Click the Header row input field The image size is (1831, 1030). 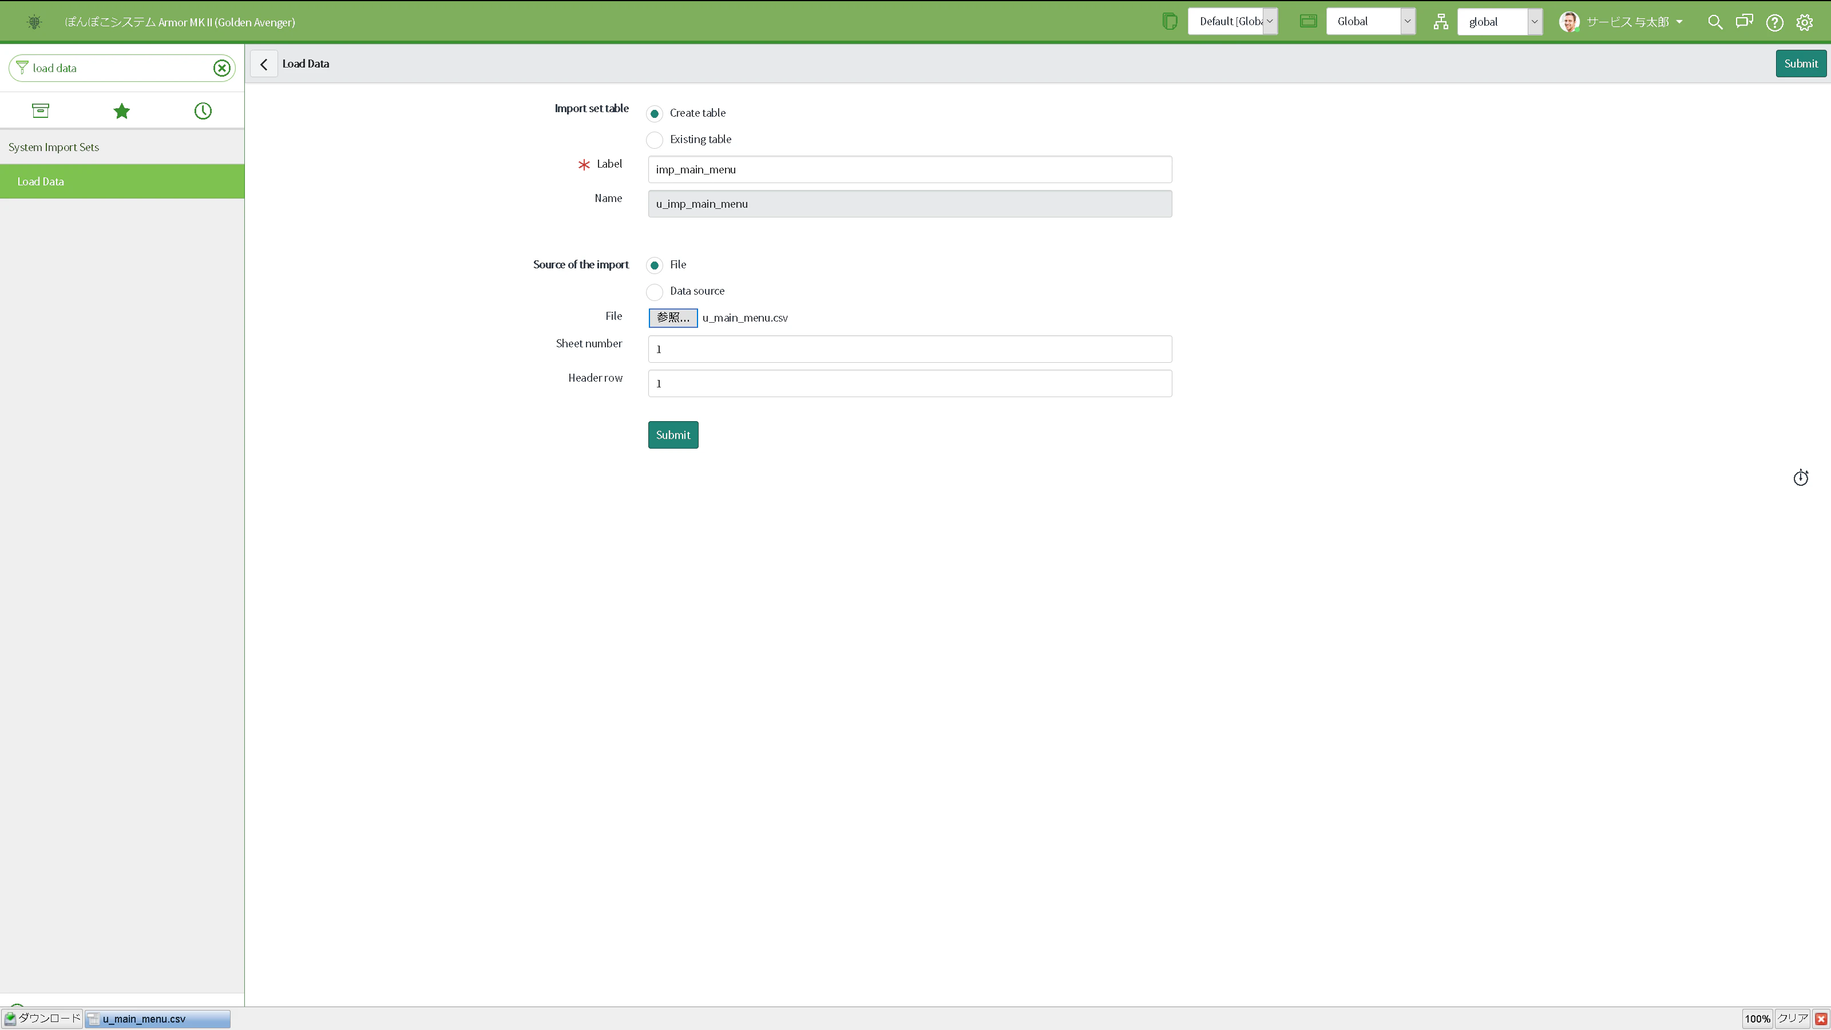click(910, 384)
